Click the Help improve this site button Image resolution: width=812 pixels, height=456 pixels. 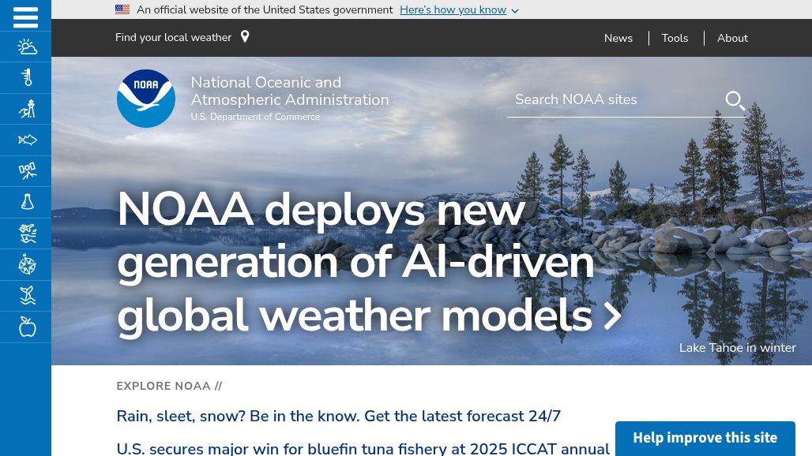tap(705, 437)
